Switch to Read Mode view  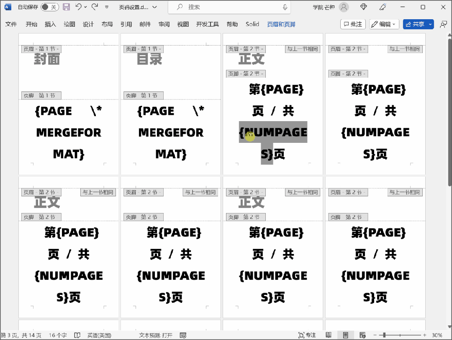(x=329, y=335)
